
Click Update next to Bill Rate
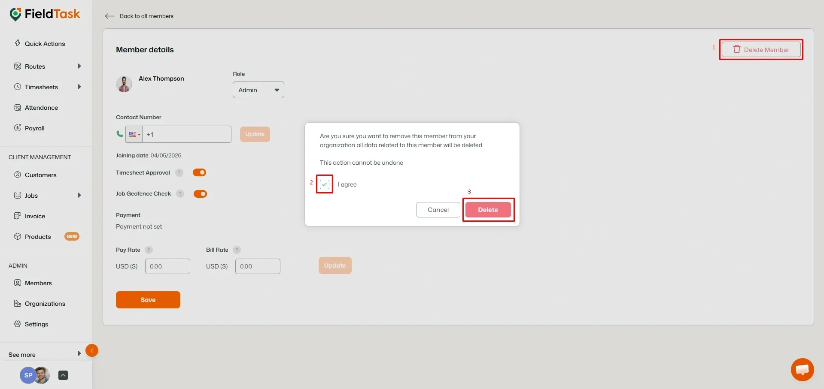click(335, 265)
